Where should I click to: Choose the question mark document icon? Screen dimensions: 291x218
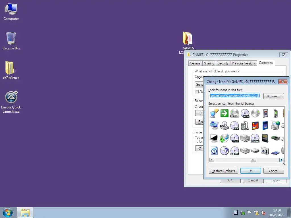point(214,151)
